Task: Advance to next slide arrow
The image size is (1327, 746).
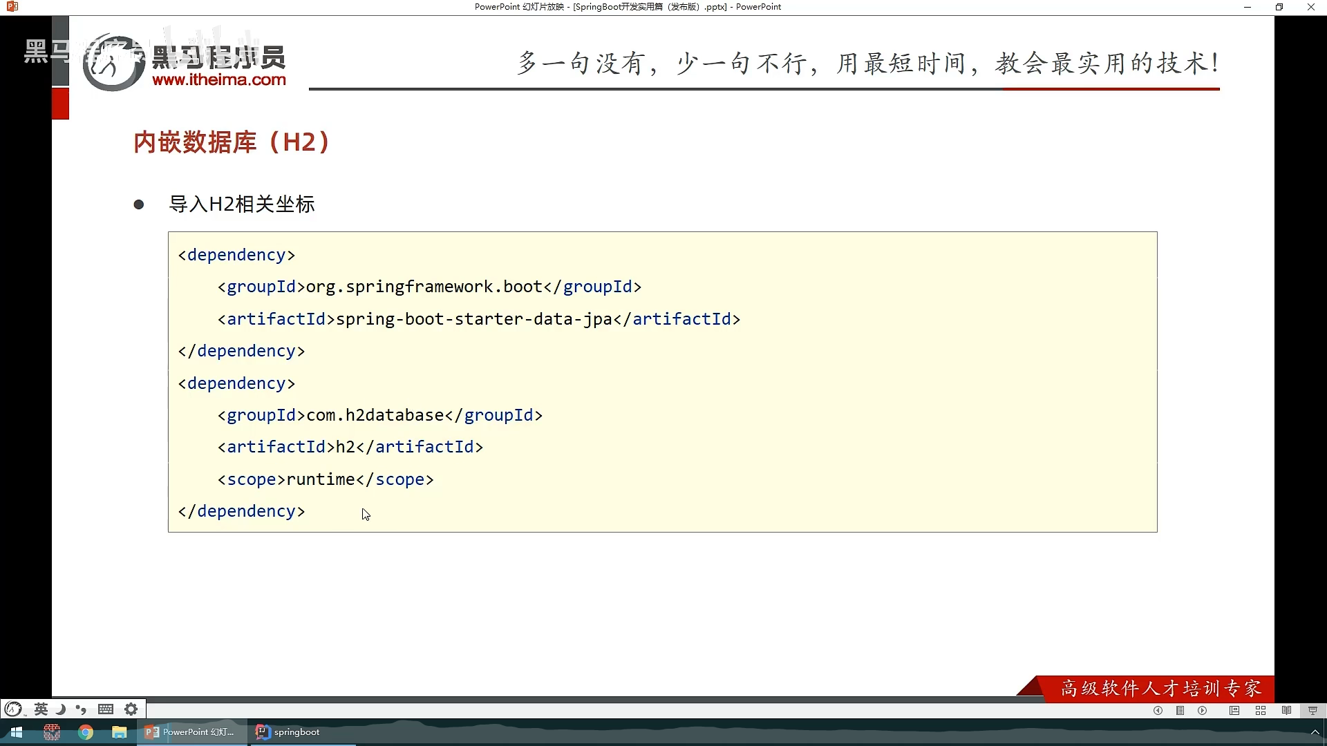Action: 1203,711
